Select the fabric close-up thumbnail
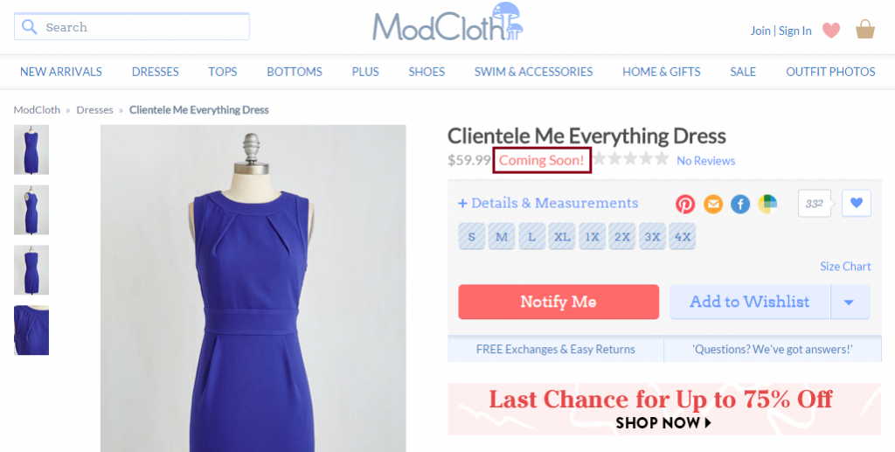895x452 pixels. click(x=31, y=330)
